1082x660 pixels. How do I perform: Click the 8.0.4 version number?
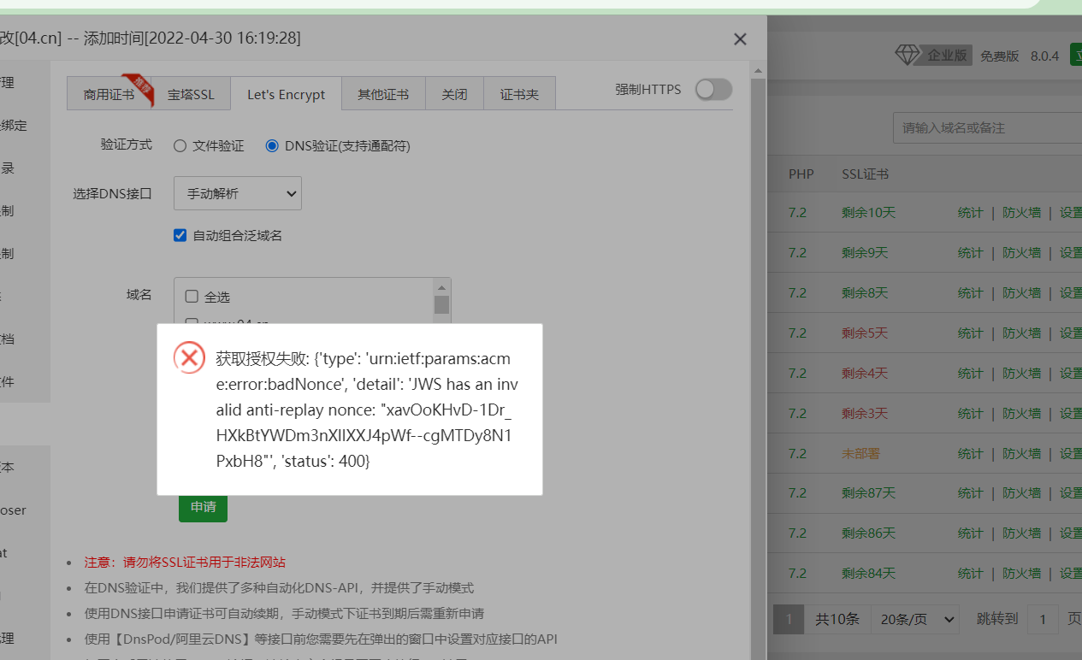point(1044,56)
